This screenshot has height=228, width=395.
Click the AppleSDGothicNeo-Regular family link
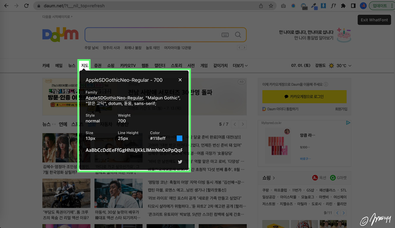(x=115, y=98)
